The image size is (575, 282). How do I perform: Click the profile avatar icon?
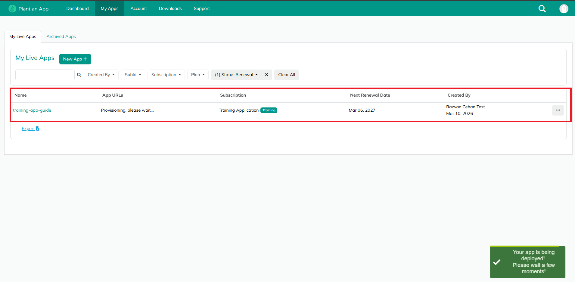tap(564, 9)
